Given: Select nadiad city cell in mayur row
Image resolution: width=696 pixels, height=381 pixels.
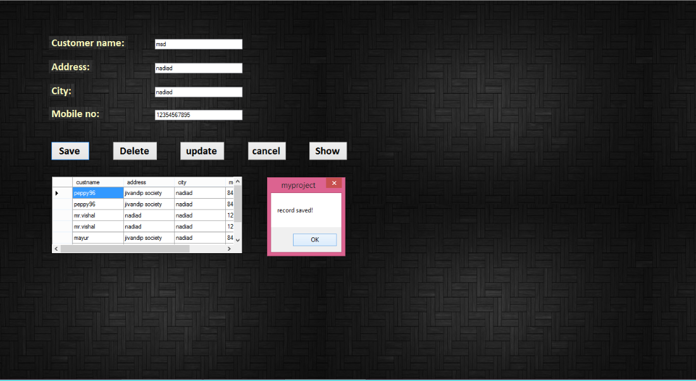Looking at the screenshot, I should pyautogui.click(x=200, y=238).
